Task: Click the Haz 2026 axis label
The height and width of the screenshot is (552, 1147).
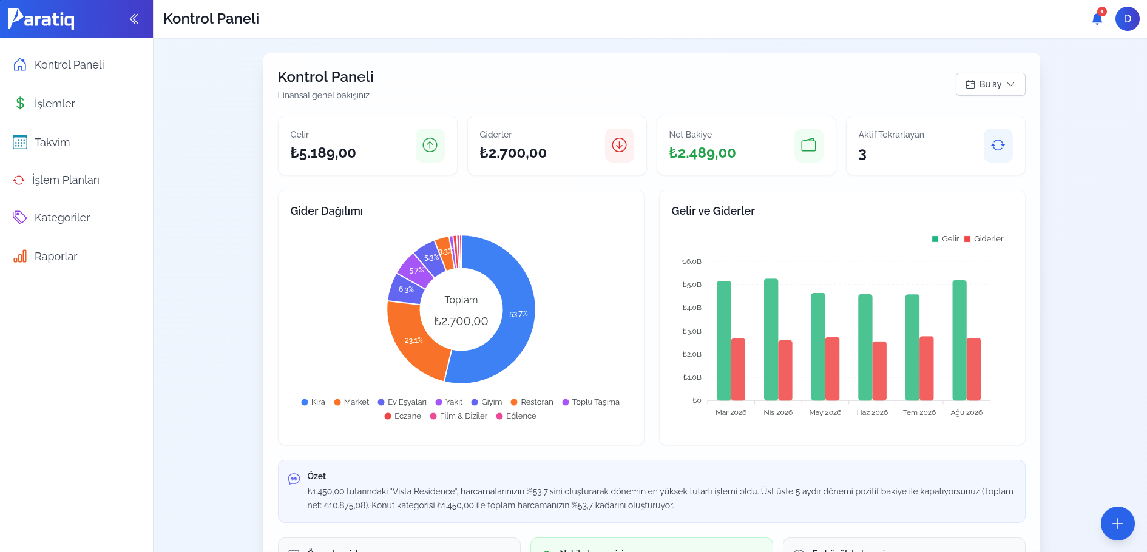Action: [x=872, y=412]
